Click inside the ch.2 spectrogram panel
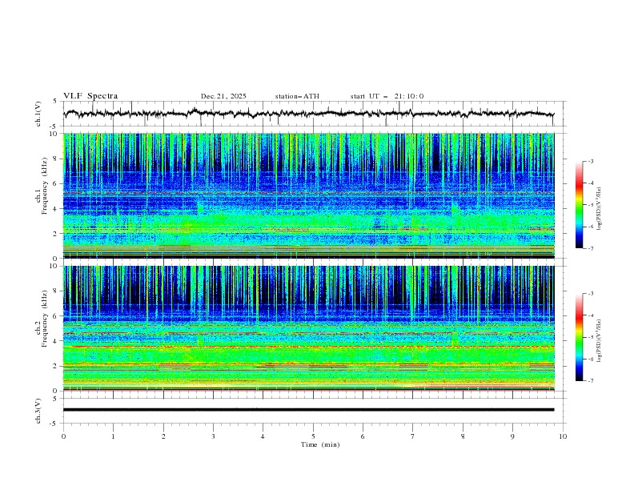 (x=308, y=328)
